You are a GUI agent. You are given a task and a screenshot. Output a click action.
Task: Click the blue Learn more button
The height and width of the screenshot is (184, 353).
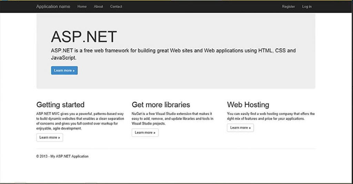pyautogui.click(x=64, y=70)
